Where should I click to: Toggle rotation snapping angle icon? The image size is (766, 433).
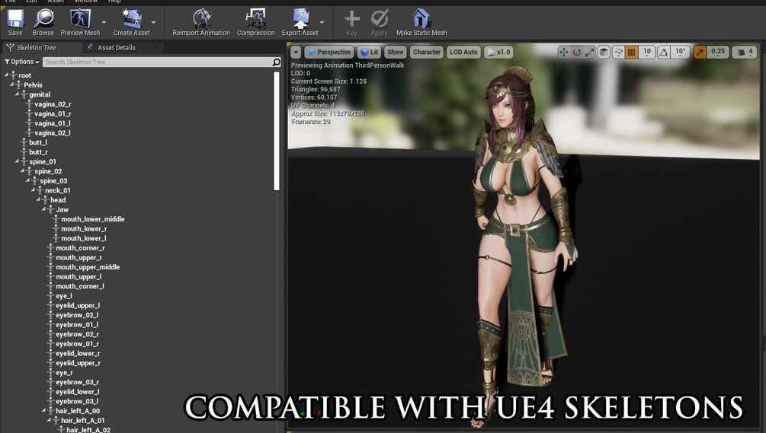tap(663, 53)
